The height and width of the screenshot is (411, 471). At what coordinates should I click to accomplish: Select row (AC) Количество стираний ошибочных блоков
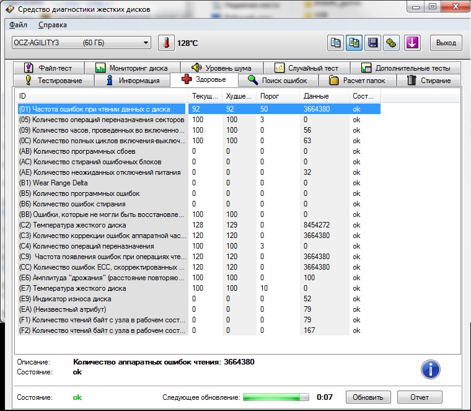click(x=199, y=162)
